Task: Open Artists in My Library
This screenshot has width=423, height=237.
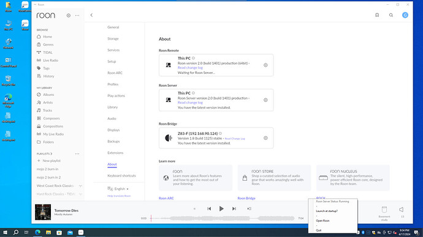Action: coord(48,103)
